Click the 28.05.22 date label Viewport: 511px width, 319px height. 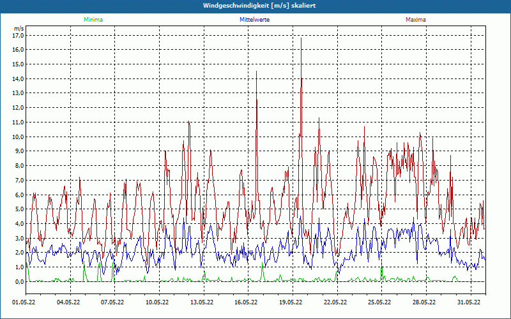[x=424, y=302]
